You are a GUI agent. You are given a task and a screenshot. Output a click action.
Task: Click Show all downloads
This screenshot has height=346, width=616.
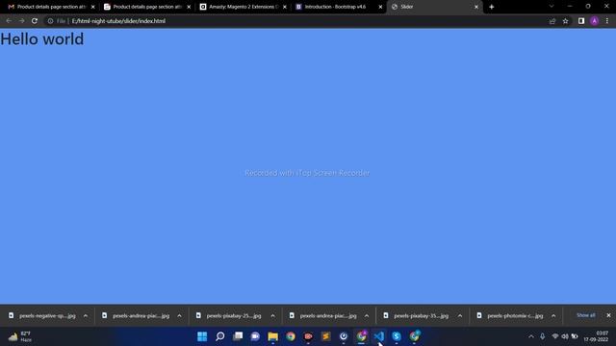coord(586,315)
